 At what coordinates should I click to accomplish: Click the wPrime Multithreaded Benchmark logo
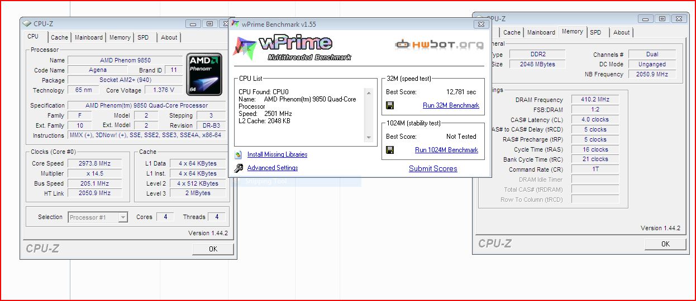click(293, 48)
